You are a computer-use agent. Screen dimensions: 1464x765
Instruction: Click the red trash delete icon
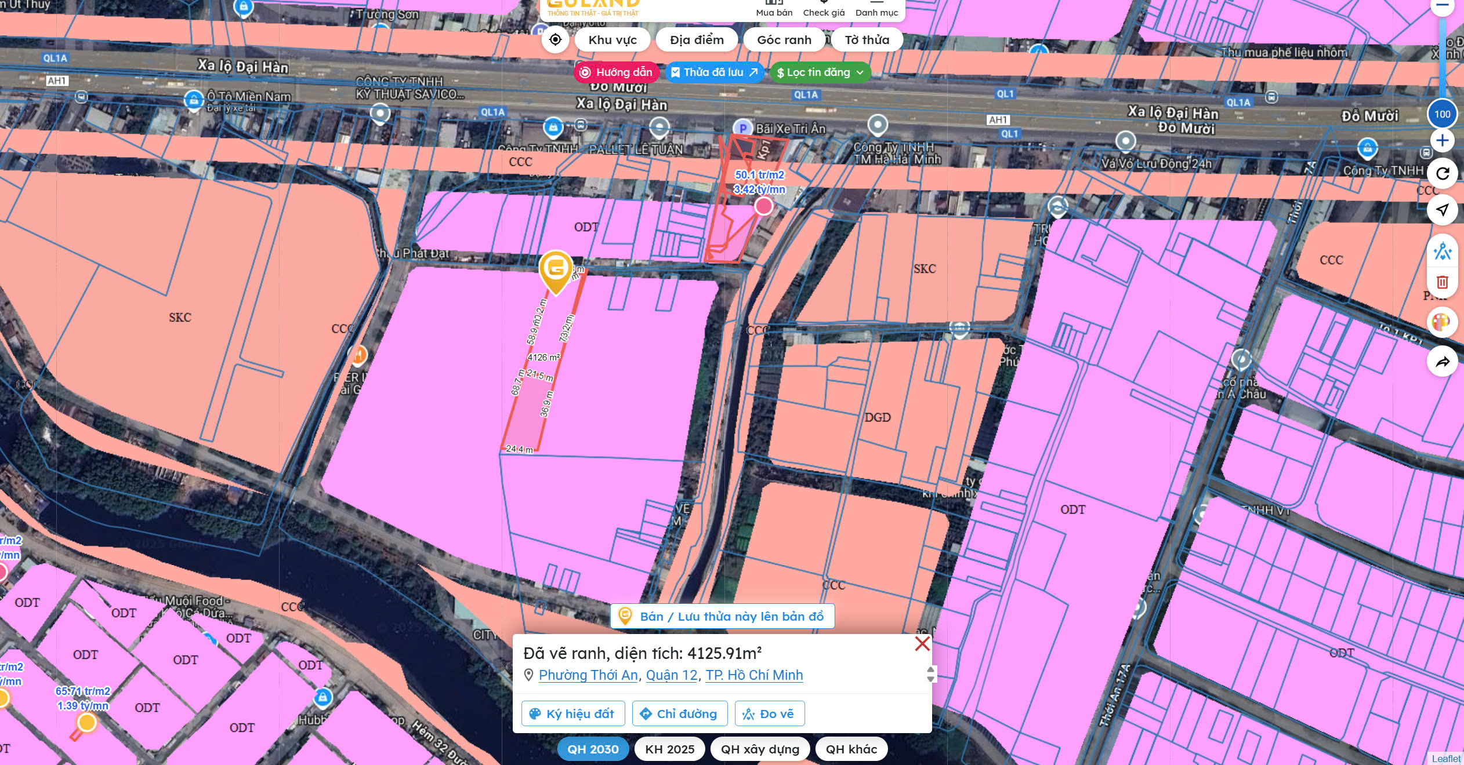pyautogui.click(x=1442, y=282)
